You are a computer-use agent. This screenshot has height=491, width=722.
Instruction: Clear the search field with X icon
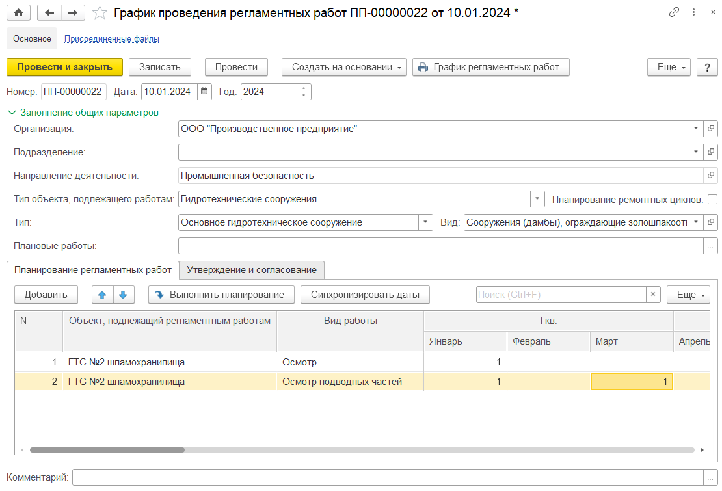[x=653, y=295]
